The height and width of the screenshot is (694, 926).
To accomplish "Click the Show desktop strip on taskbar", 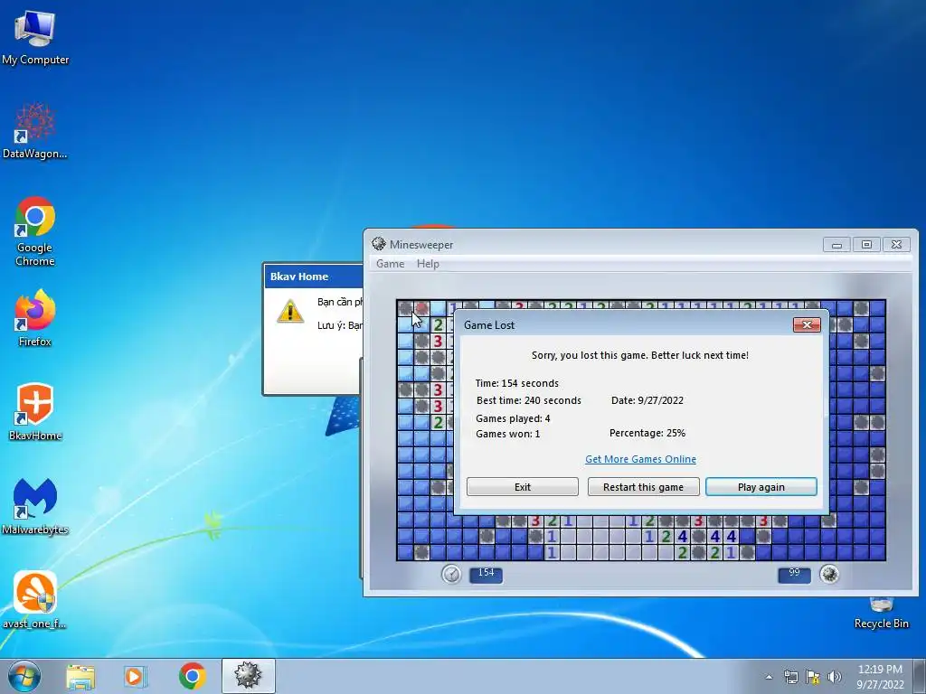I will (x=920, y=676).
